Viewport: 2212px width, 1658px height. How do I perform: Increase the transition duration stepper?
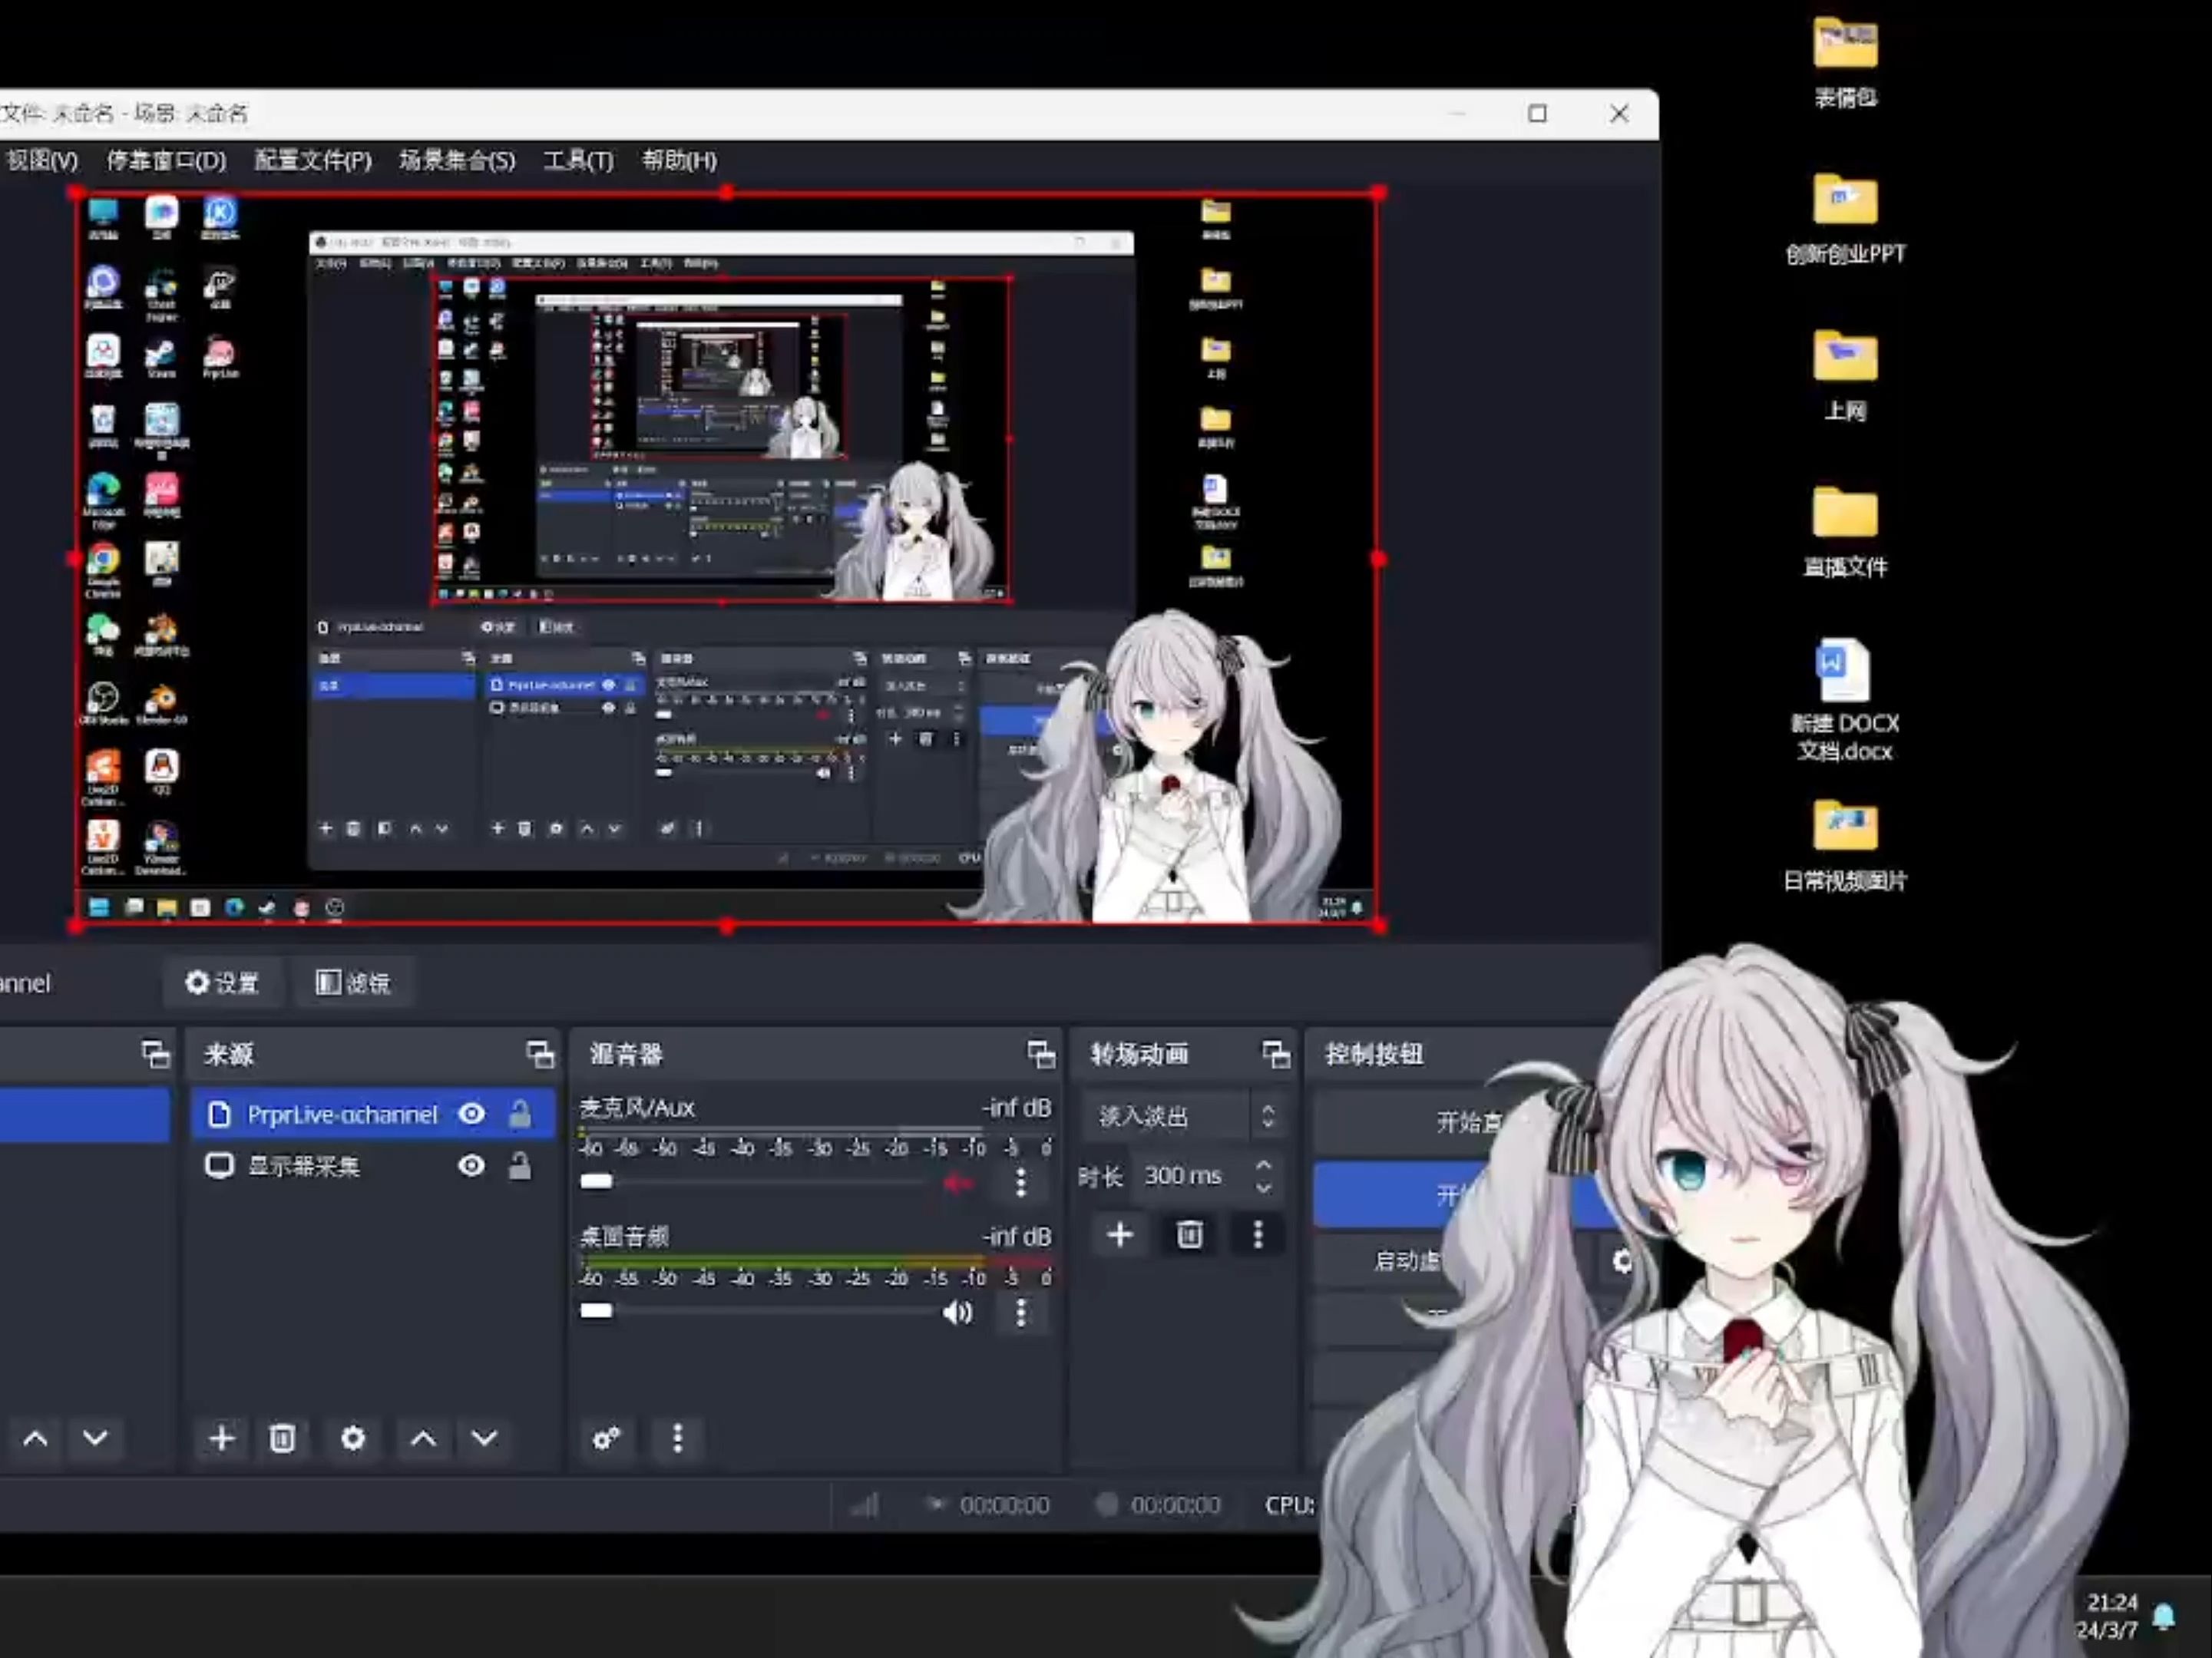1264,1165
